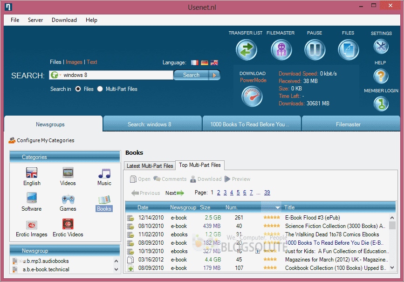Click the sort arrow in rating column header
The height and width of the screenshot is (282, 404).
[x=278, y=207]
